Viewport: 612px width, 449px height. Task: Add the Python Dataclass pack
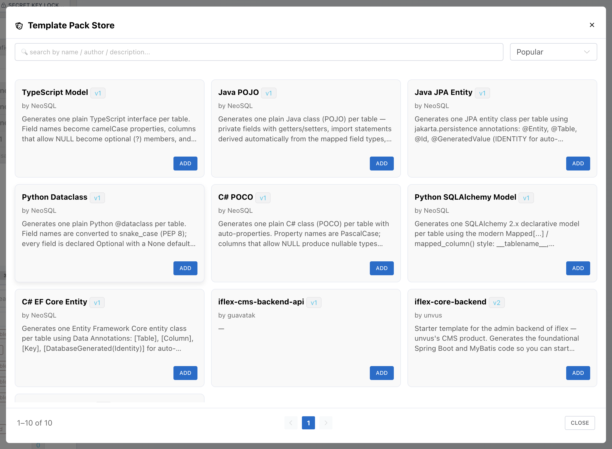click(x=185, y=268)
